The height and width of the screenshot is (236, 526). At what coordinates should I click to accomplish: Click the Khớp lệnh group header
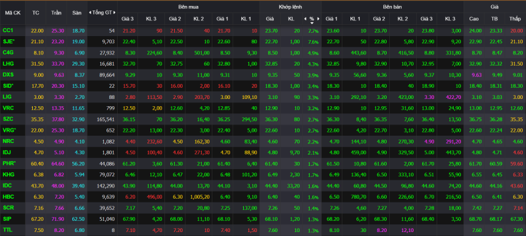coord(290,7)
